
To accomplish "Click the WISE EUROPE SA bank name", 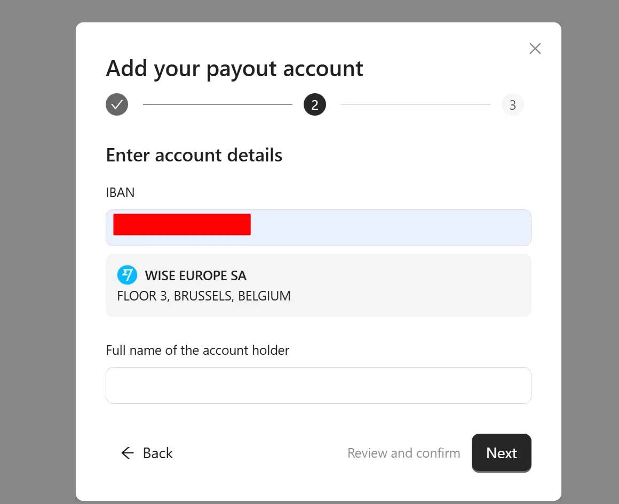I will (195, 276).
